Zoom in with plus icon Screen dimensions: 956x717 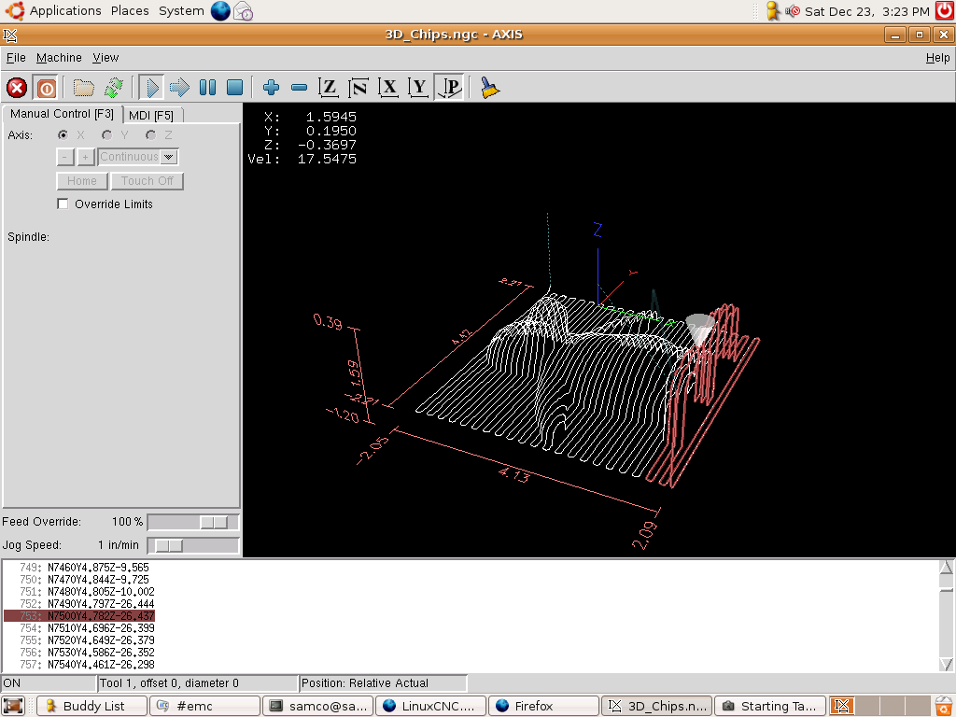pos(272,88)
